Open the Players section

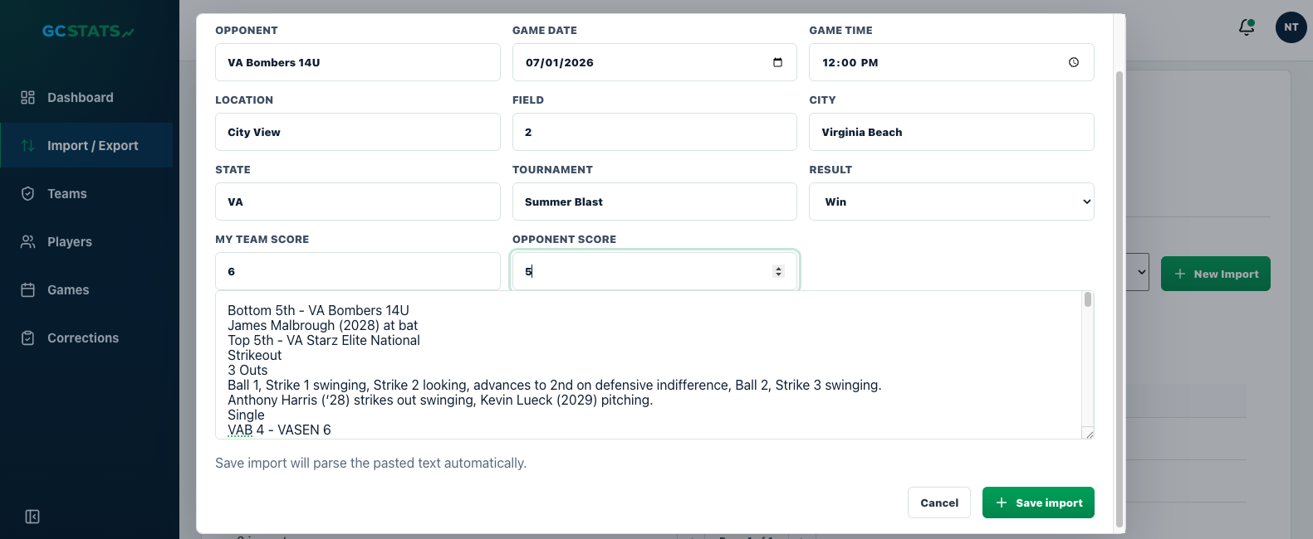click(x=86, y=242)
